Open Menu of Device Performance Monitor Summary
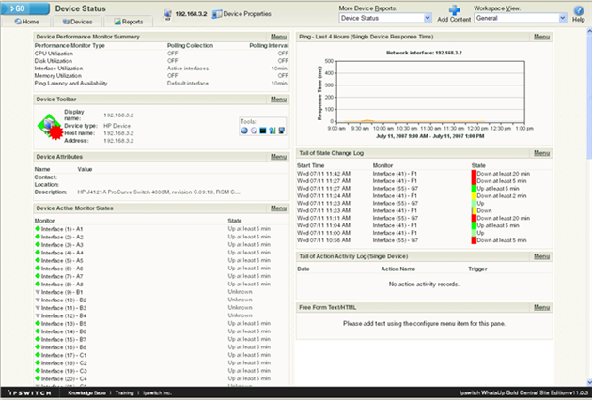The height and width of the screenshot is (400, 592). [x=278, y=37]
